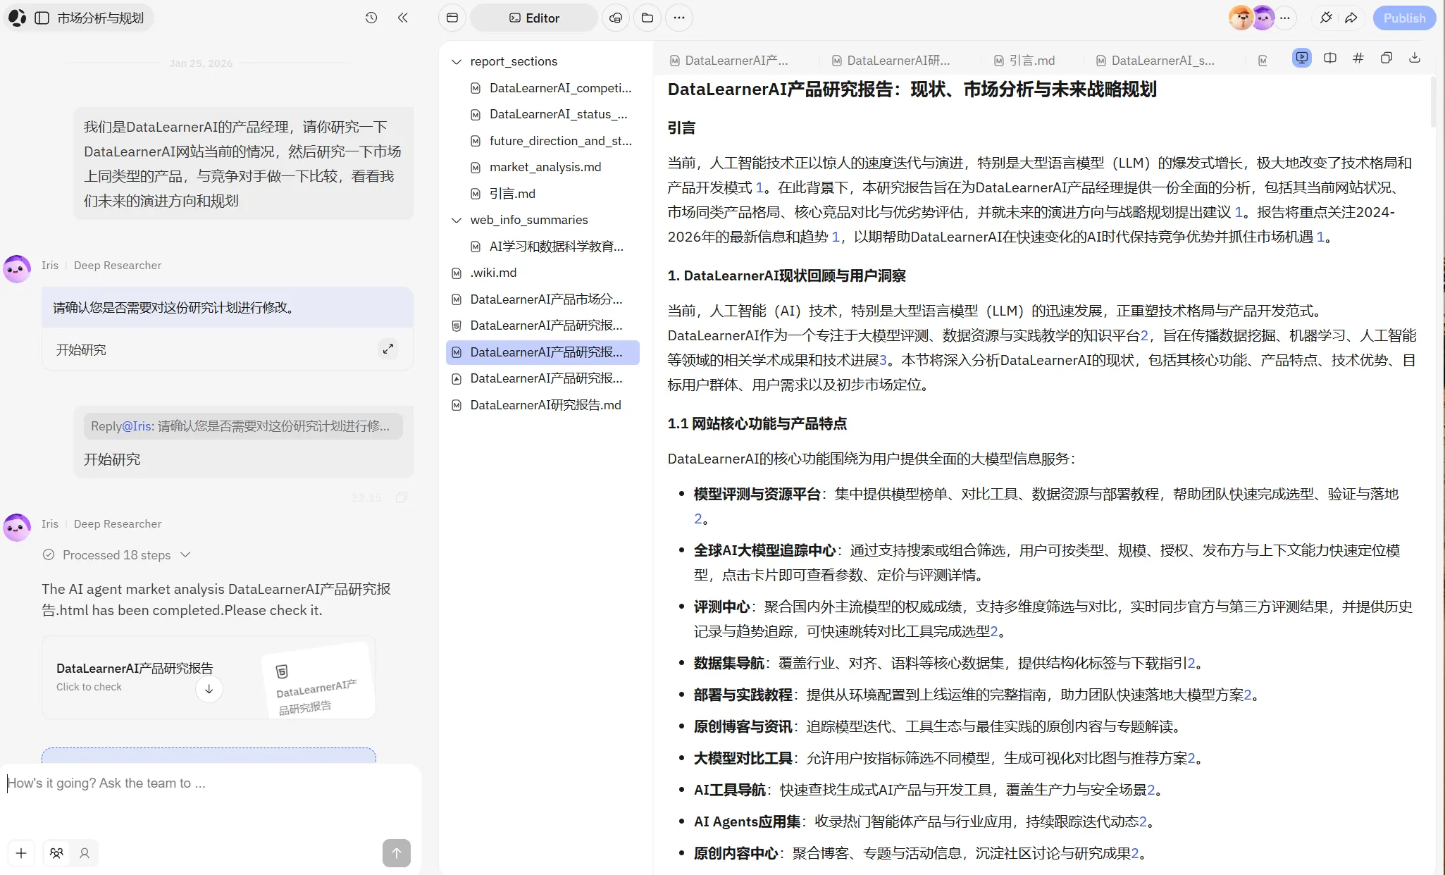Click the copy document icon

point(1386,58)
